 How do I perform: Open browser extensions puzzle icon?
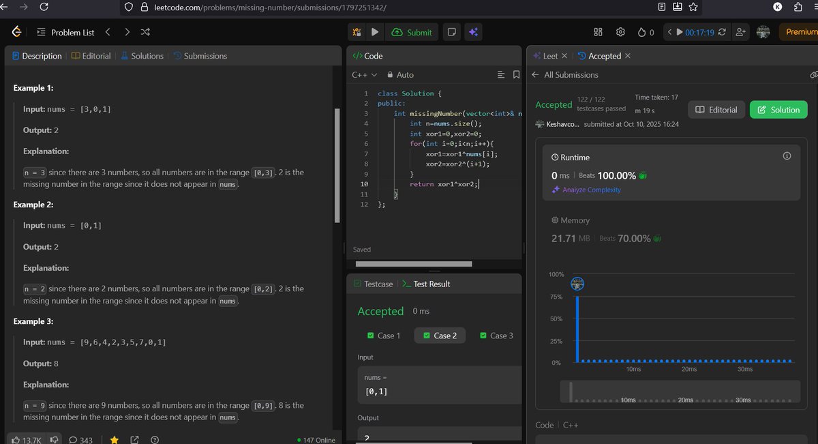point(798,7)
